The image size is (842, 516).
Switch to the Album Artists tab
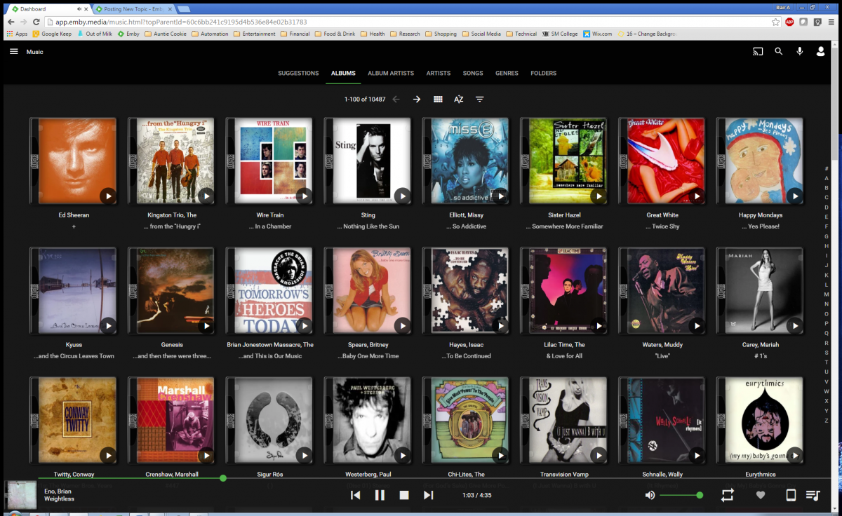(x=391, y=73)
